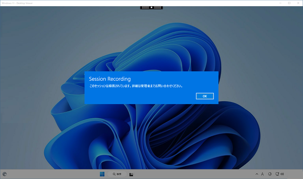Open Task View from the taskbar
The width and height of the screenshot is (303, 179).
131,174
